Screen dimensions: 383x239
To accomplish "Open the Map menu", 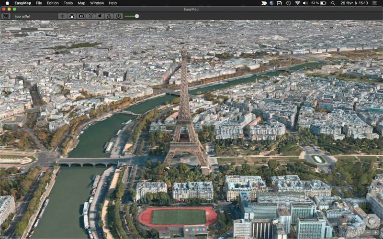I will pyautogui.click(x=81, y=3).
